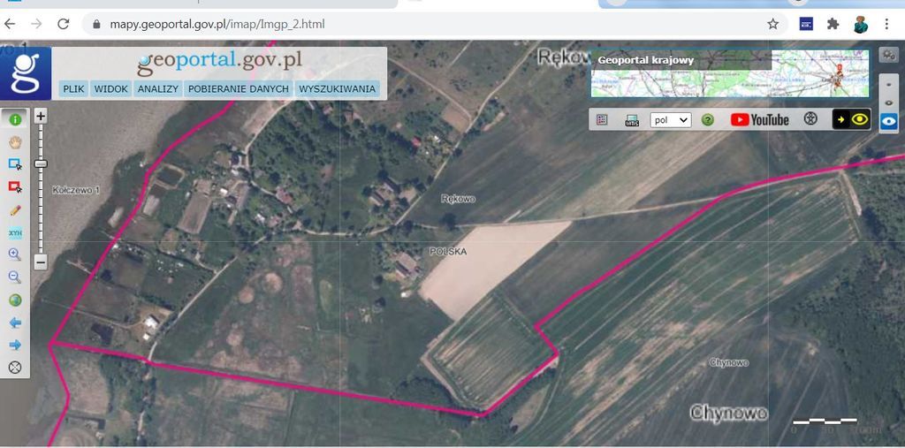
Task: Open the XYH coordinates tool
Action: [x=15, y=232]
